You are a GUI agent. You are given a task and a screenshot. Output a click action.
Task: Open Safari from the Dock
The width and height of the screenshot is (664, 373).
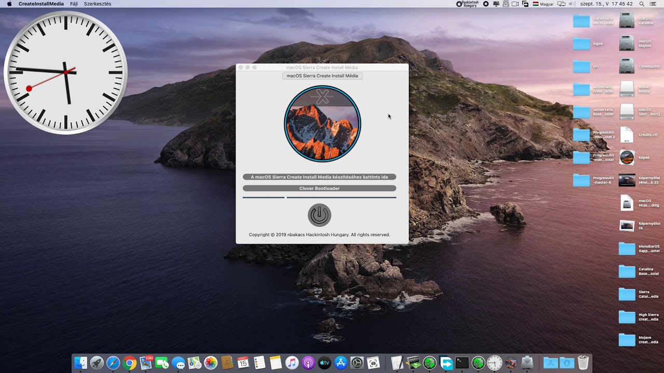(113, 363)
